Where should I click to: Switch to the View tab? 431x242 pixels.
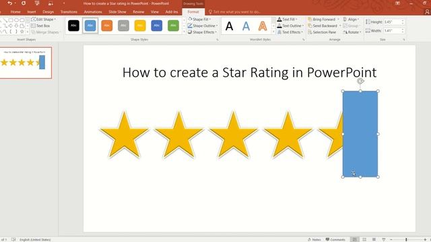point(154,12)
